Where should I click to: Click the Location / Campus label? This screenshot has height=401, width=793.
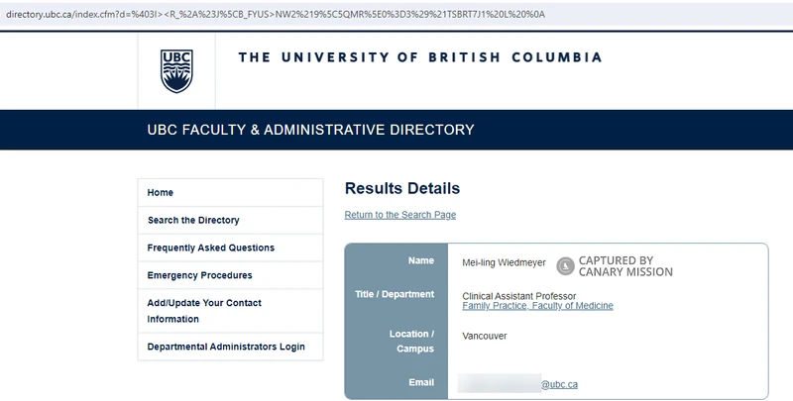click(411, 342)
